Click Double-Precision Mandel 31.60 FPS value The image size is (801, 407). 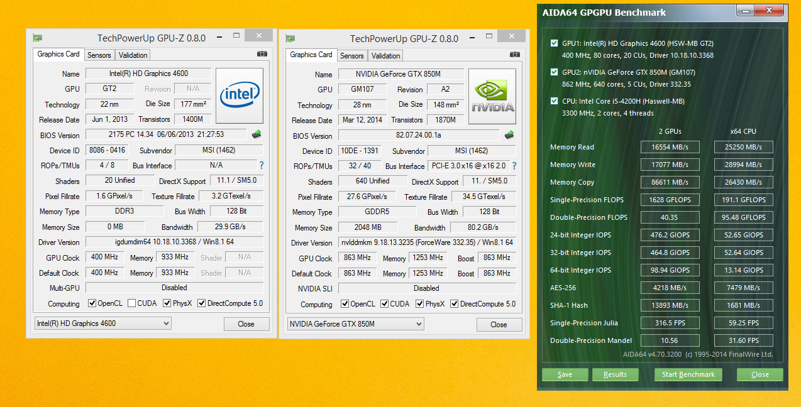coord(744,340)
